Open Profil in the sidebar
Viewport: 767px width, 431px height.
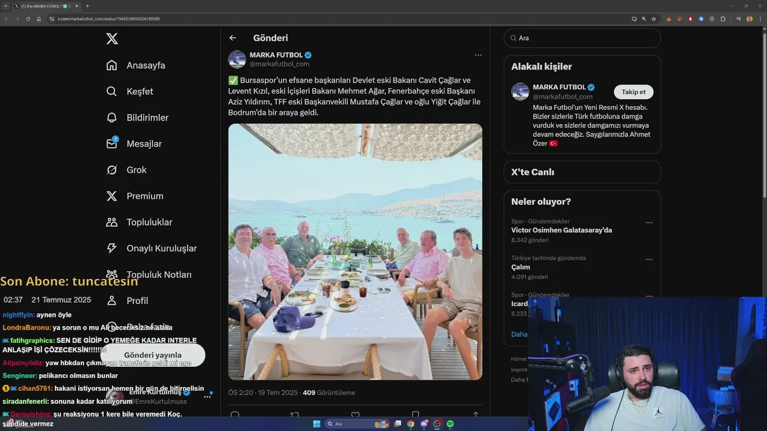[128, 301]
